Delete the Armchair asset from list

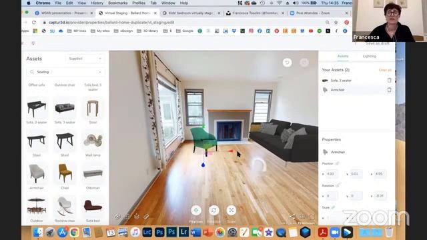pyautogui.click(x=389, y=90)
